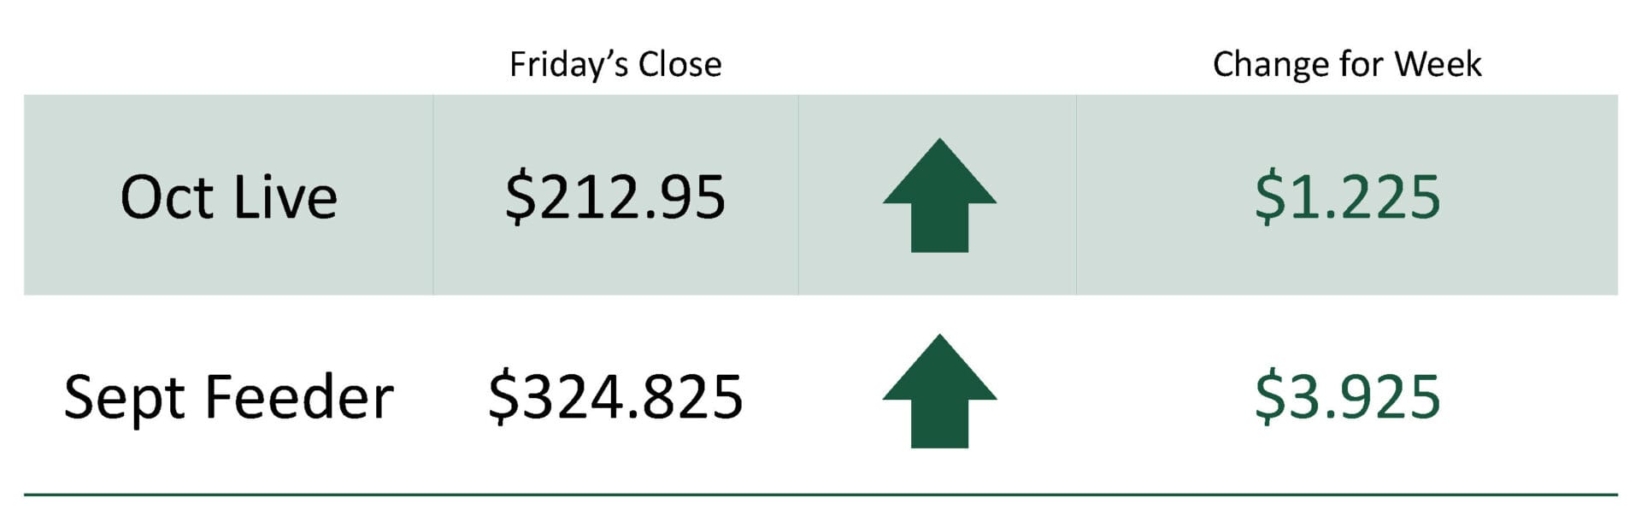Click the word Close in the header

click(680, 65)
